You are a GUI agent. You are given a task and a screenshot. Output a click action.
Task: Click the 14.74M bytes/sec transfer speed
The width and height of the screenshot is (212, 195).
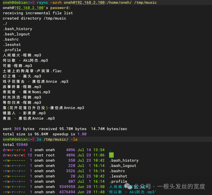point(109,129)
